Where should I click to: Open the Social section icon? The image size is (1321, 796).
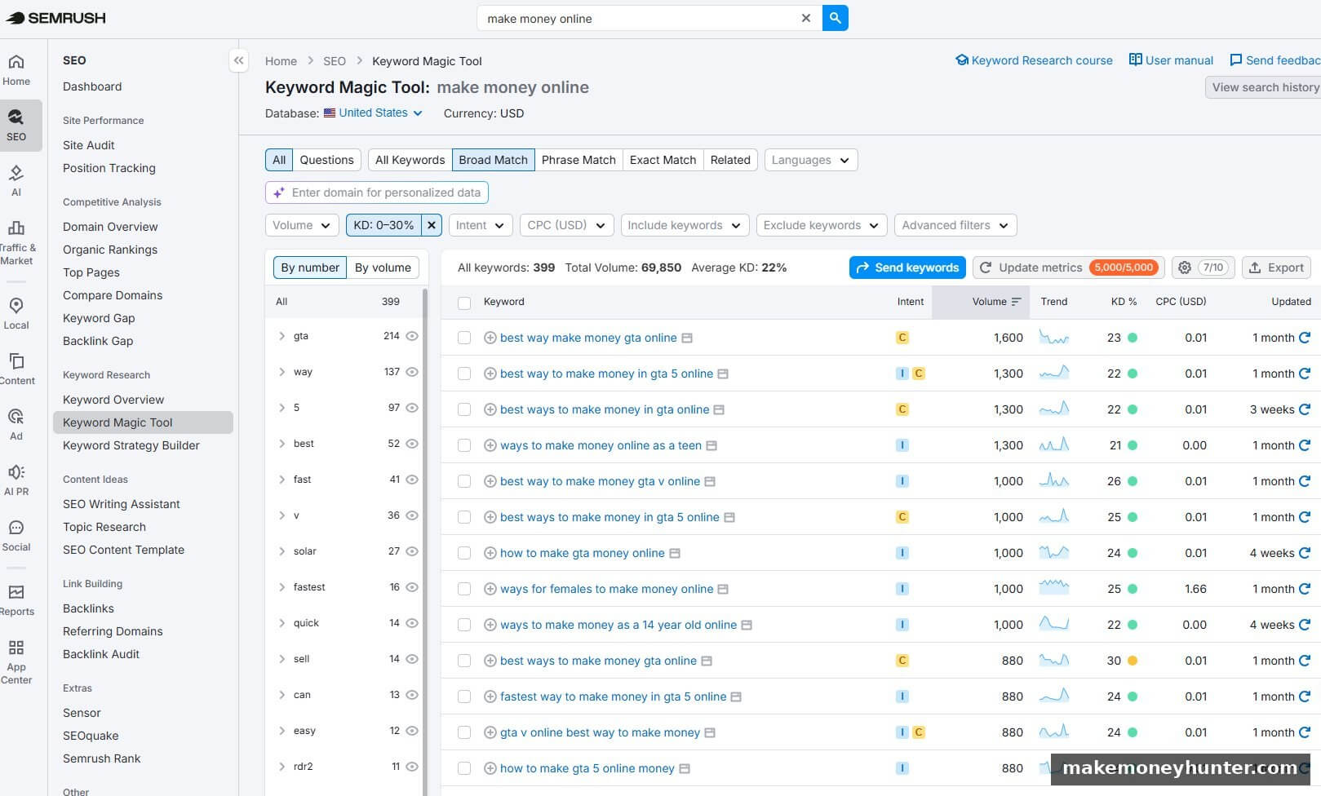coord(16,528)
